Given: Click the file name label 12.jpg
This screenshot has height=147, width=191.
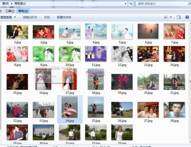Looking at the screenshot, I should coord(122,65).
